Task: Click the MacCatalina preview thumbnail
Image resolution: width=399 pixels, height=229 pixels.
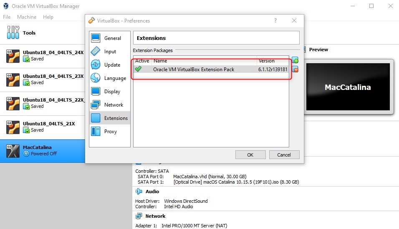Action: [348, 87]
